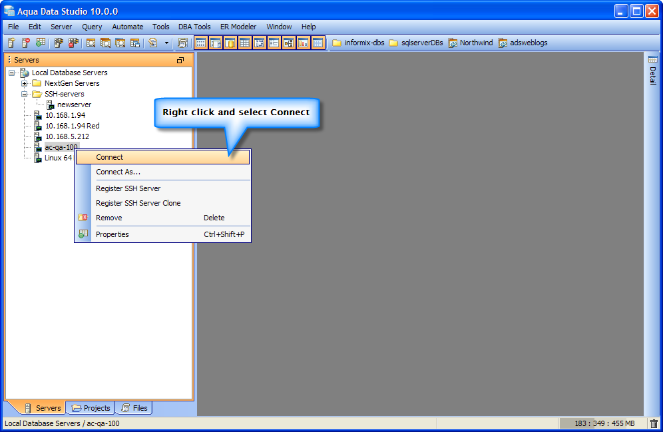Image resolution: width=663 pixels, height=432 pixels.
Task: Open the Query menu
Action: click(92, 27)
